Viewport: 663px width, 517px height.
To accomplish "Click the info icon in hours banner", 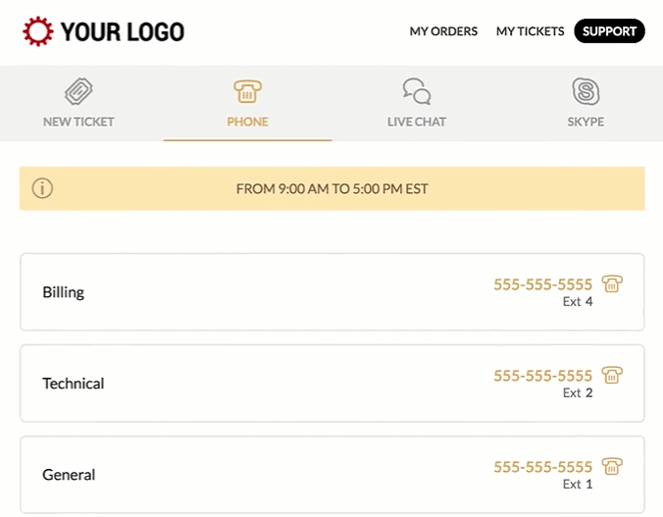I will (42, 188).
